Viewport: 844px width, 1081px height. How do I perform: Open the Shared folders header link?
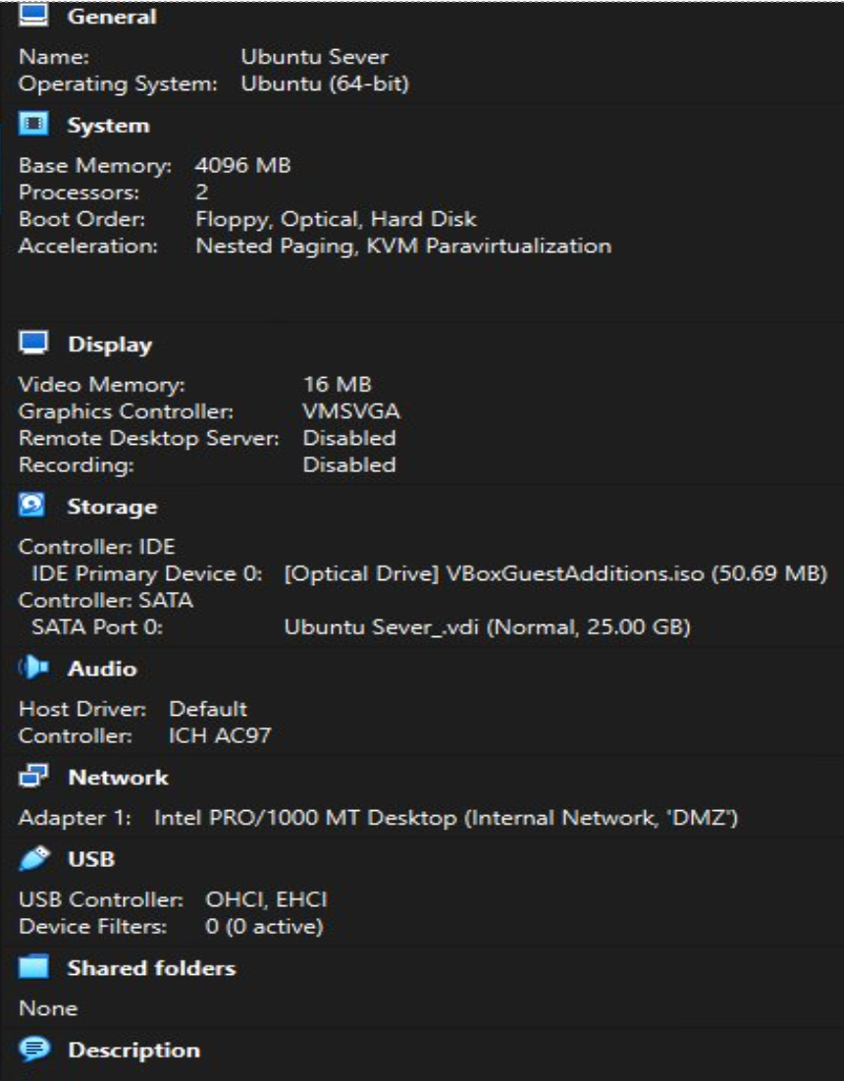(x=151, y=968)
